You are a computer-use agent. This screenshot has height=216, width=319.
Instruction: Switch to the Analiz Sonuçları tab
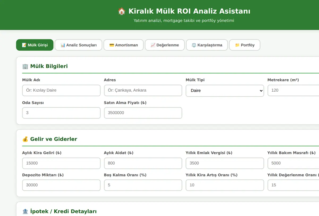[x=78, y=45]
